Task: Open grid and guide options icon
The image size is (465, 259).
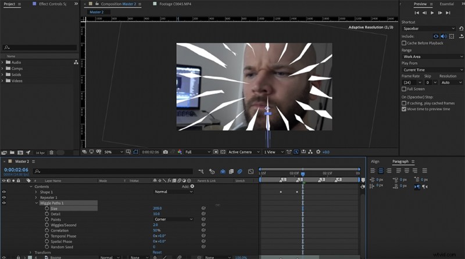Action: 128,152
